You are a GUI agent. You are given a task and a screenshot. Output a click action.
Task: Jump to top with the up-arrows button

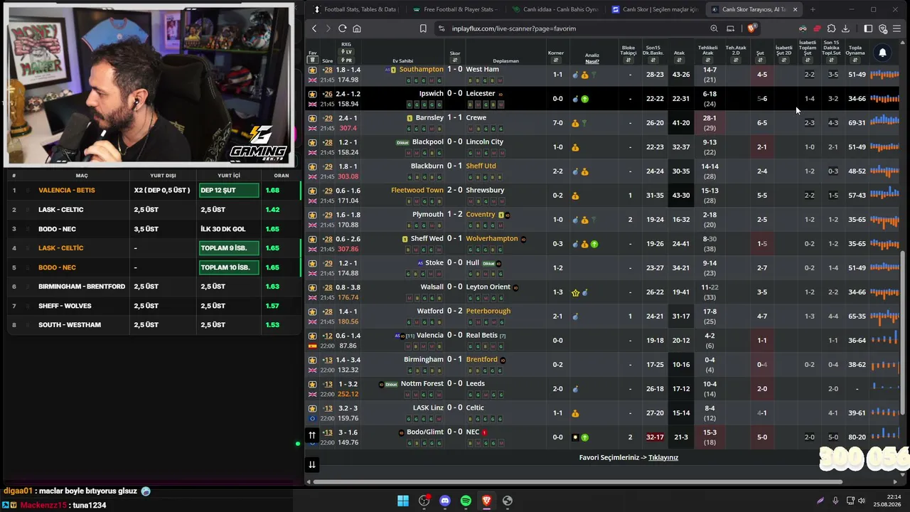(x=311, y=435)
